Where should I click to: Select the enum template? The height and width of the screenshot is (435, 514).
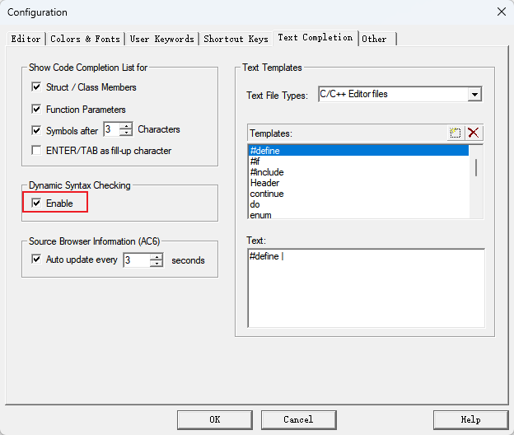[358, 214]
